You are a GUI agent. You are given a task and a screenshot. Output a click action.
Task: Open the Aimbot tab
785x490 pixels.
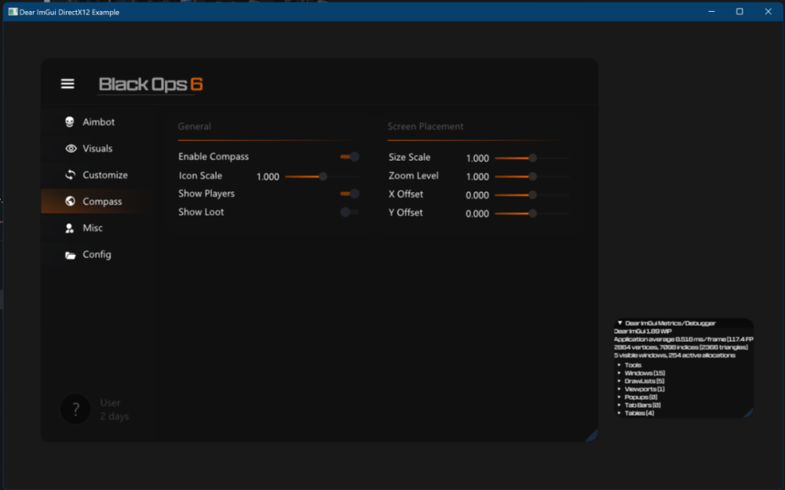click(x=99, y=122)
